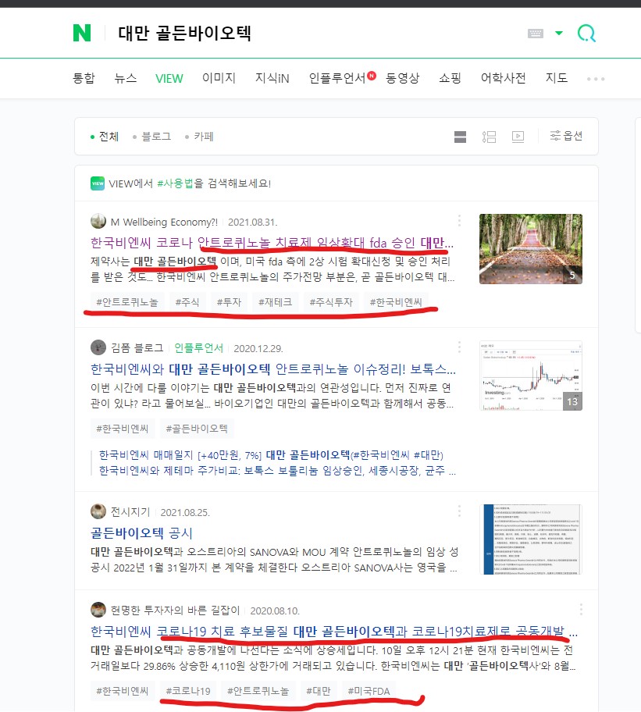Open more options for the 현명한 투자자 post

[x=581, y=609]
